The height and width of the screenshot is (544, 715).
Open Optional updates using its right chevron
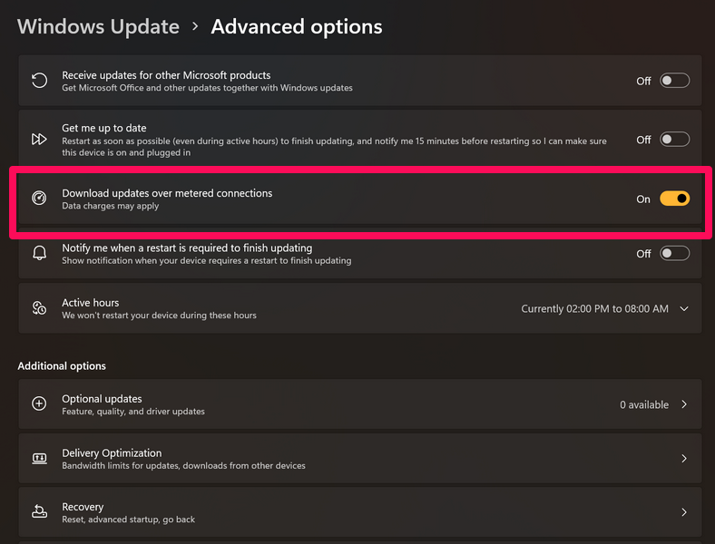(x=684, y=404)
